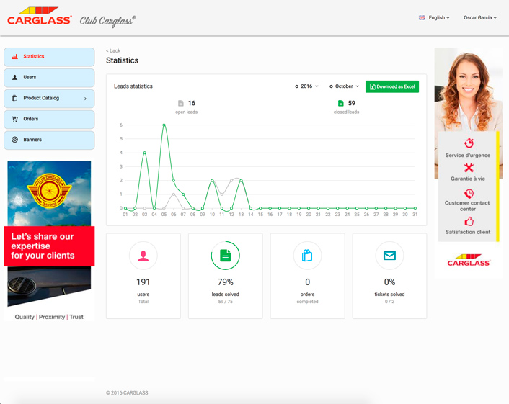Click the Satisfaction client thumbs-up icon
Image resolution: width=509 pixels, height=404 pixels.
[x=468, y=221]
